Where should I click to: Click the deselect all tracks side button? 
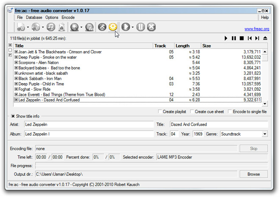pyautogui.click(x=10, y=50)
